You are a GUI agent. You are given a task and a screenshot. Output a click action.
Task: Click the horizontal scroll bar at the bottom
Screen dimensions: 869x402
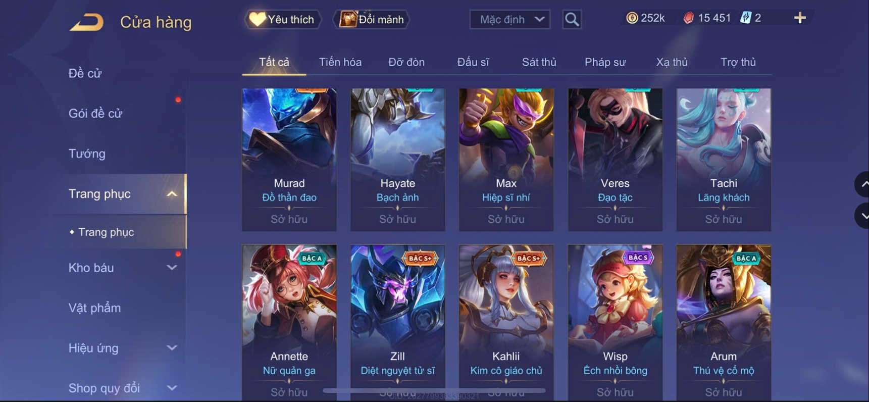click(x=434, y=390)
